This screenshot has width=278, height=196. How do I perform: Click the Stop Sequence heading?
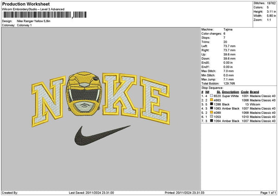(x=212, y=88)
